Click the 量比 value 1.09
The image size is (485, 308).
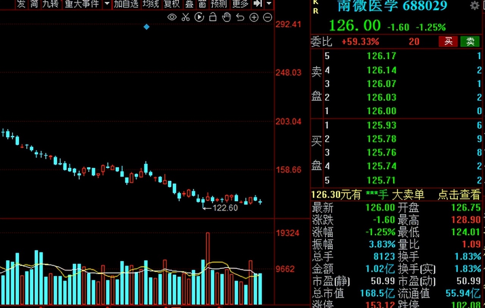471,244
